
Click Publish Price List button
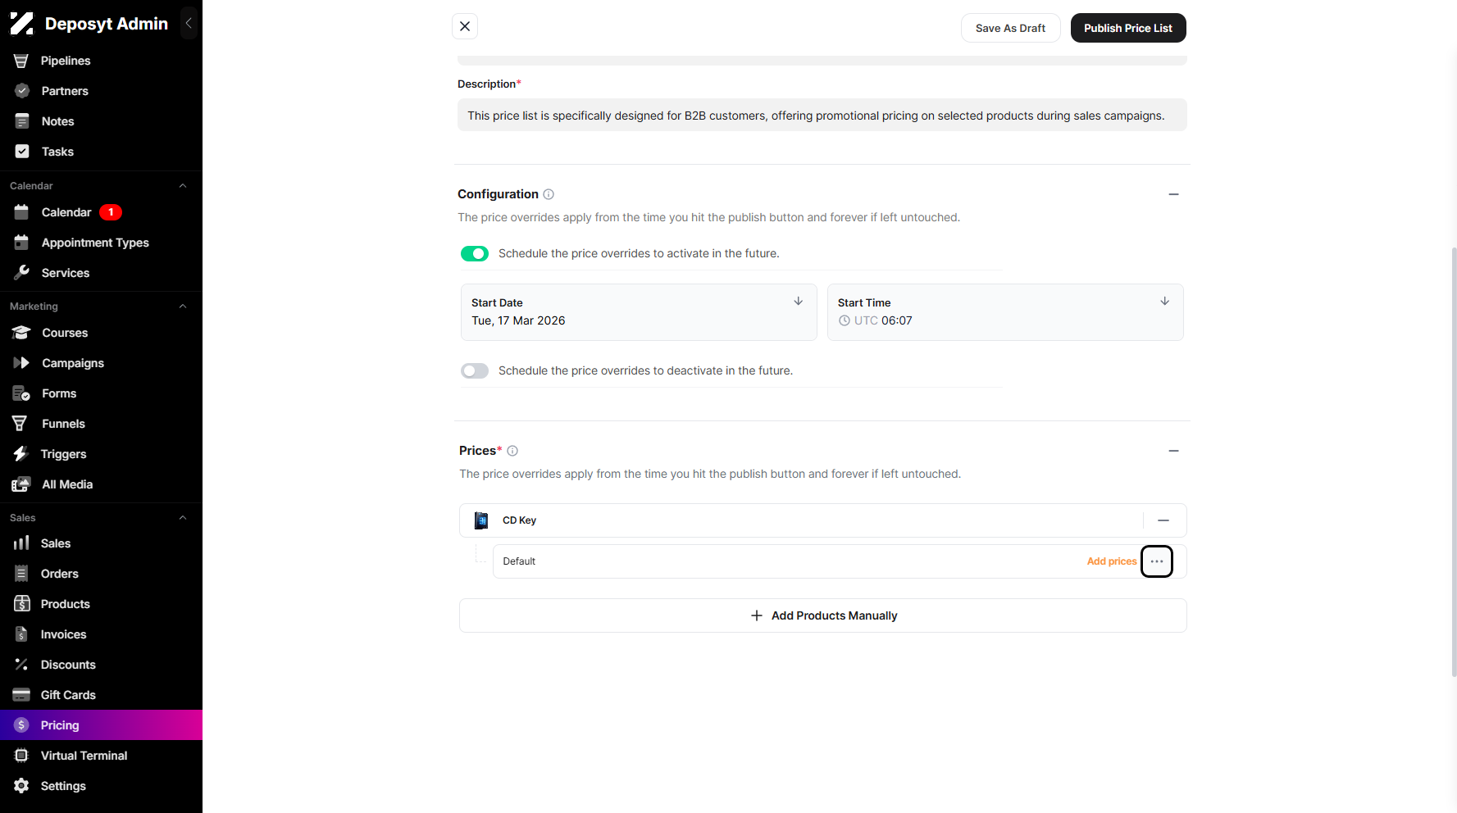[x=1128, y=28]
